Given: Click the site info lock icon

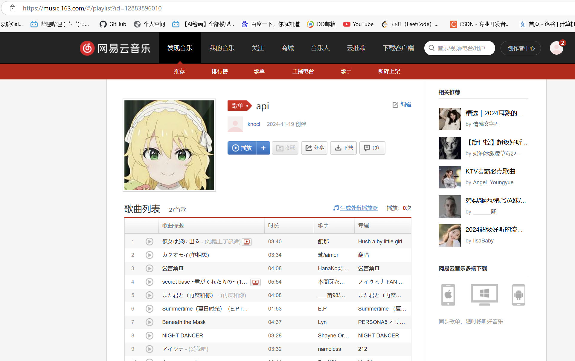Looking at the screenshot, I should click(x=13, y=8).
